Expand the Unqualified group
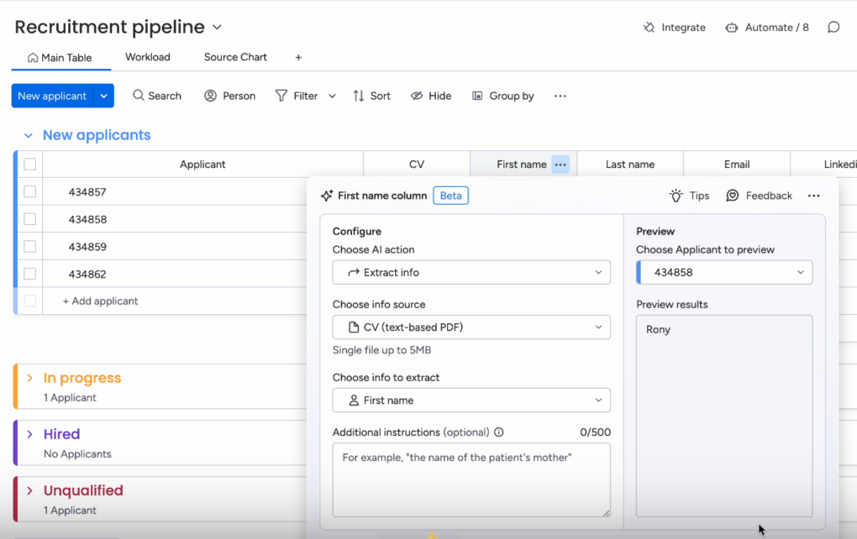The width and height of the screenshot is (857, 539). pyautogui.click(x=29, y=490)
